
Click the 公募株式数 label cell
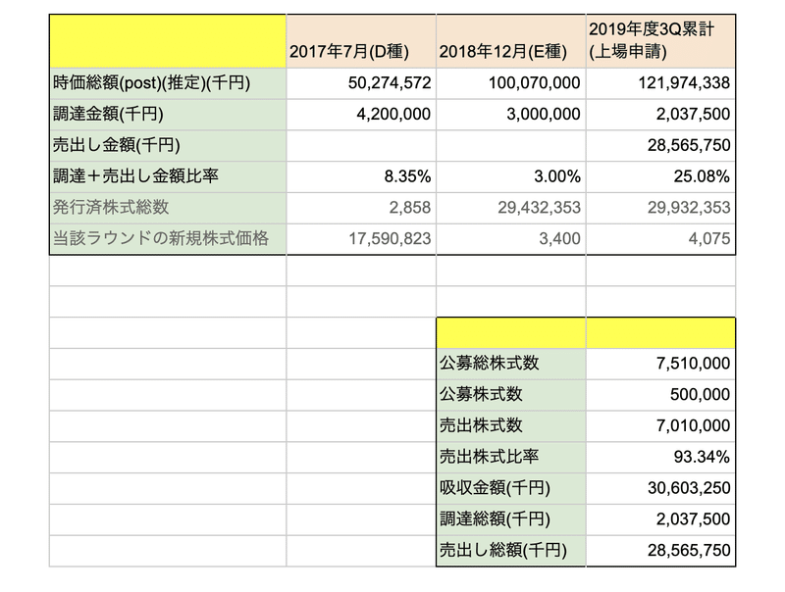click(x=510, y=395)
